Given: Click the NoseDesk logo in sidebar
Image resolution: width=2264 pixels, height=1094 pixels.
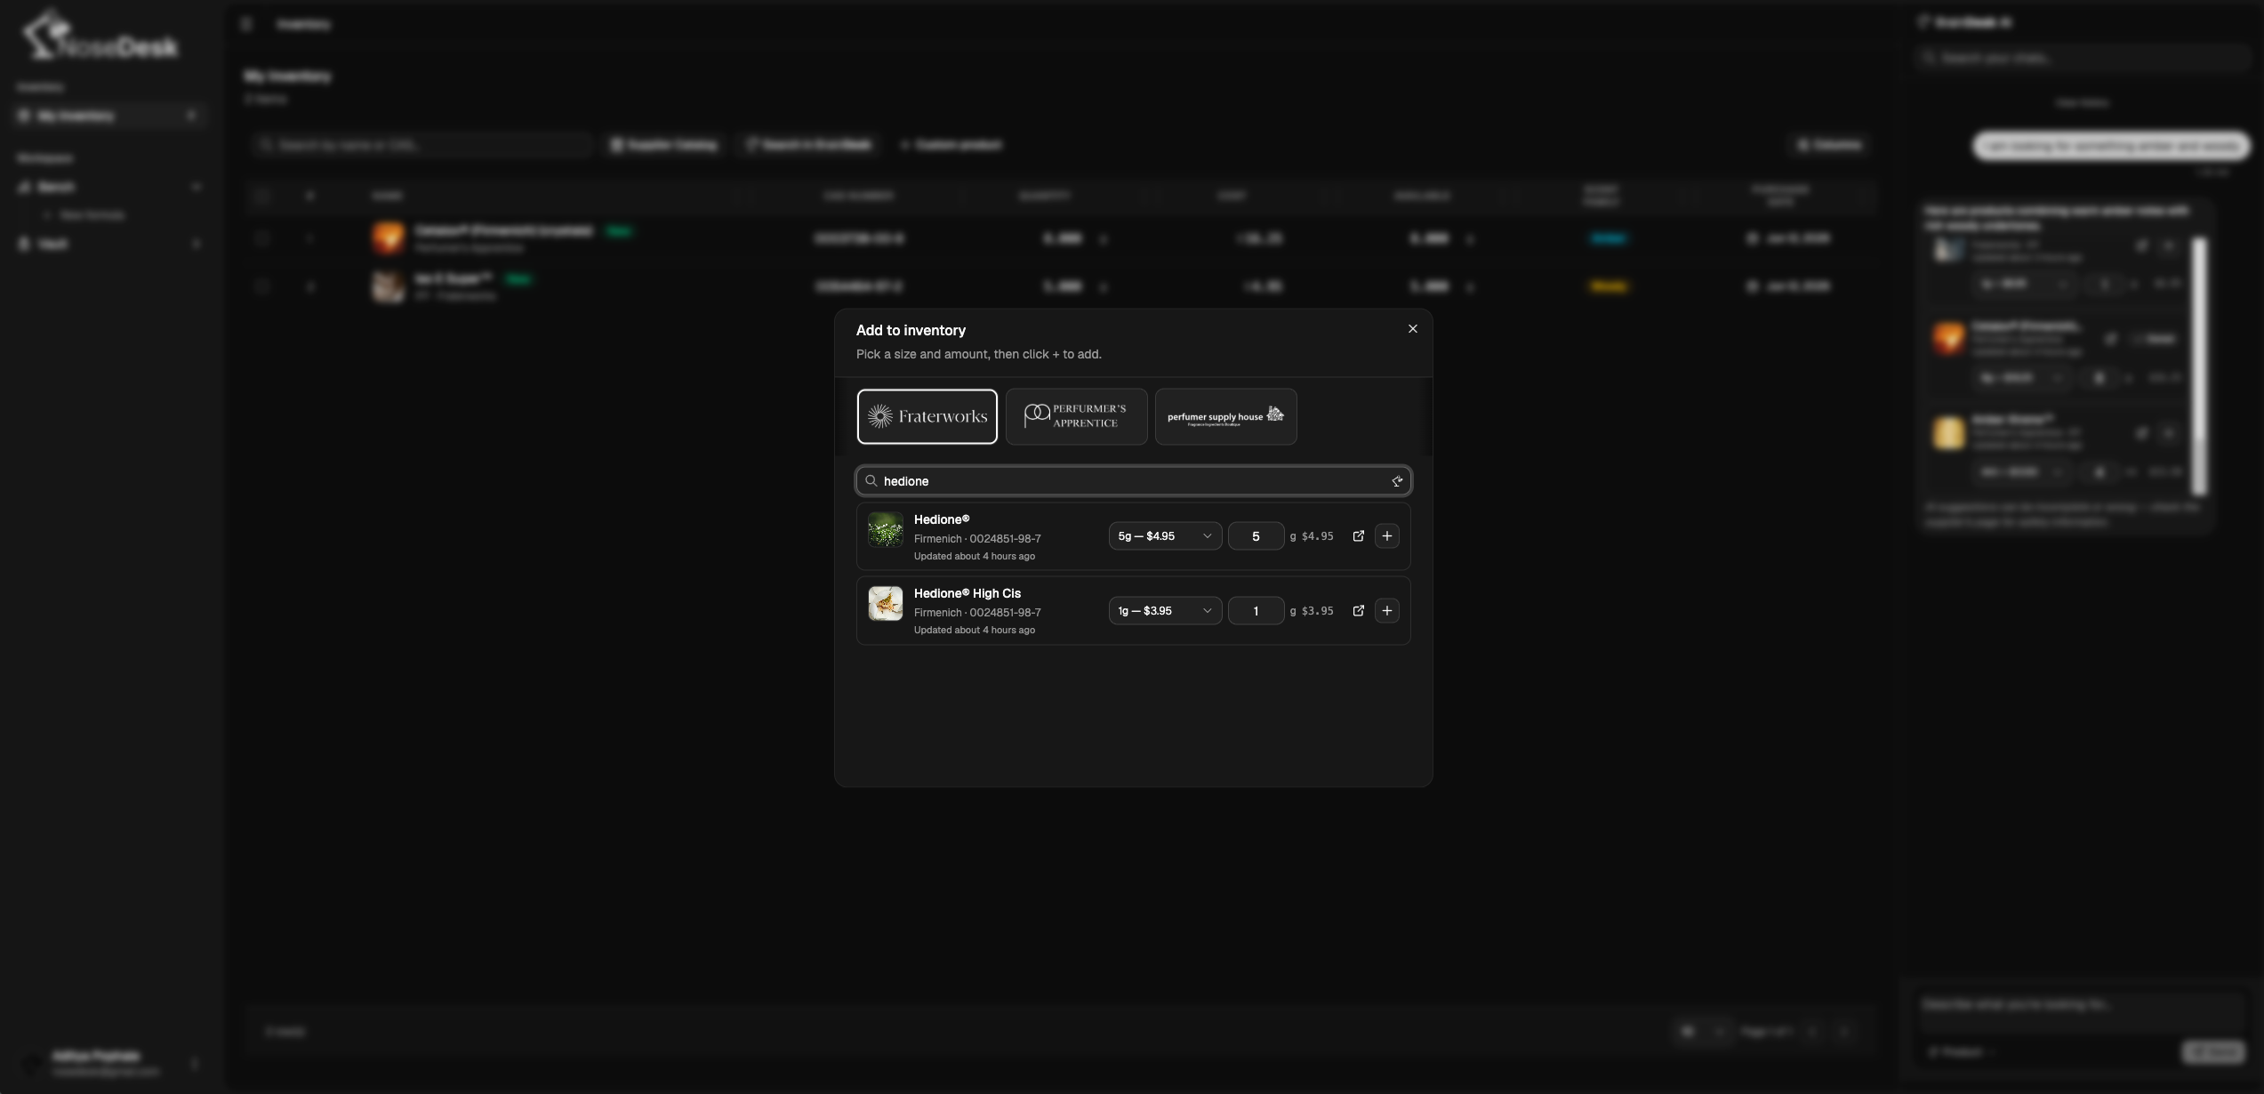Looking at the screenshot, I should [100, 37].
